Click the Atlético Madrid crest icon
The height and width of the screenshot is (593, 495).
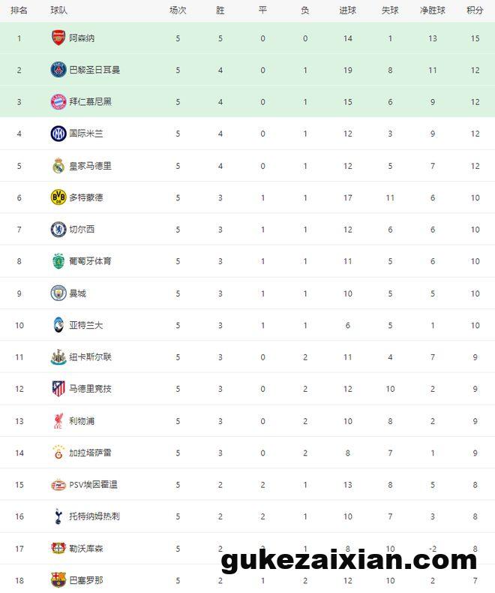coord(58,389)
